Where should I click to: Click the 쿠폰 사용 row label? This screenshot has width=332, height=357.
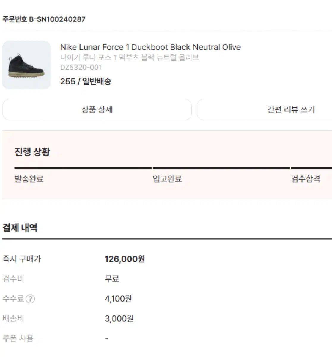pos(18,339)
